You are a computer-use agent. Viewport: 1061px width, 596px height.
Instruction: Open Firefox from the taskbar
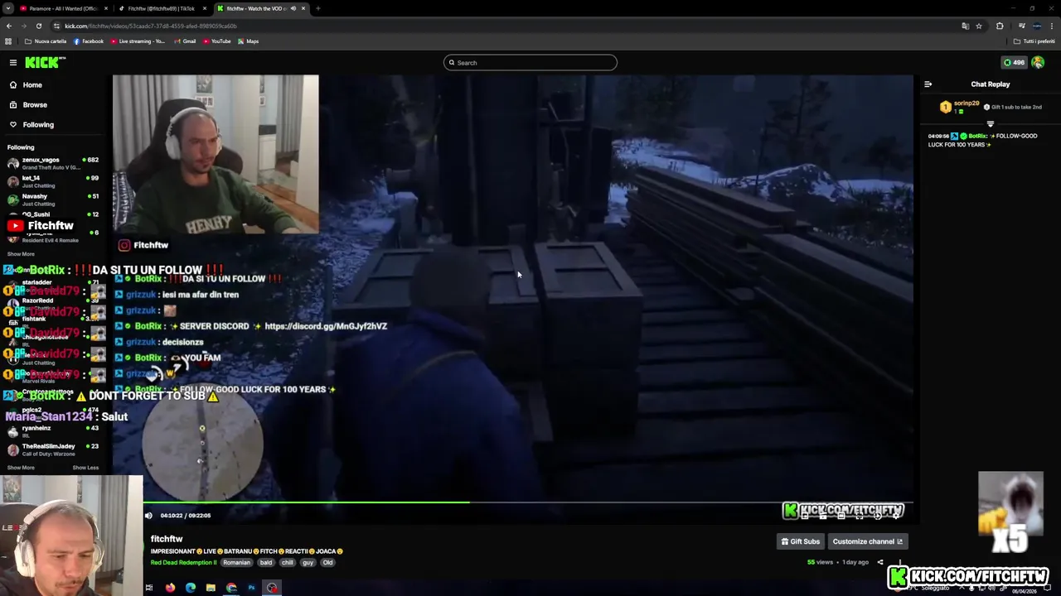pyautogui.click(x=170, y=588)
